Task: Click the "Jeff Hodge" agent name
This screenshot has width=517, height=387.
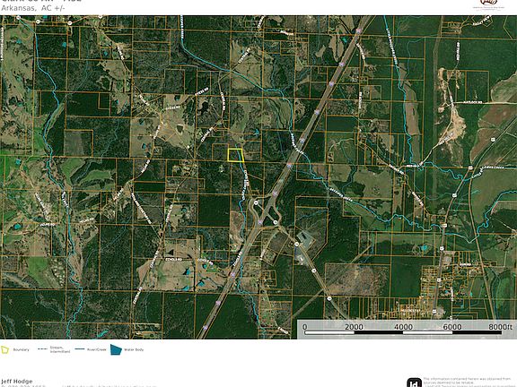Action: tap(17, 381)
